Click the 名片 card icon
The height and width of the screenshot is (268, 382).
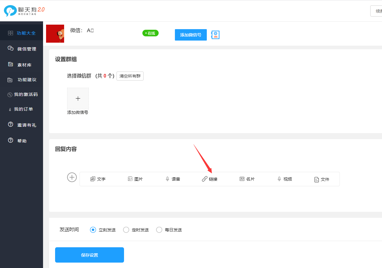(x=242, y=179)
